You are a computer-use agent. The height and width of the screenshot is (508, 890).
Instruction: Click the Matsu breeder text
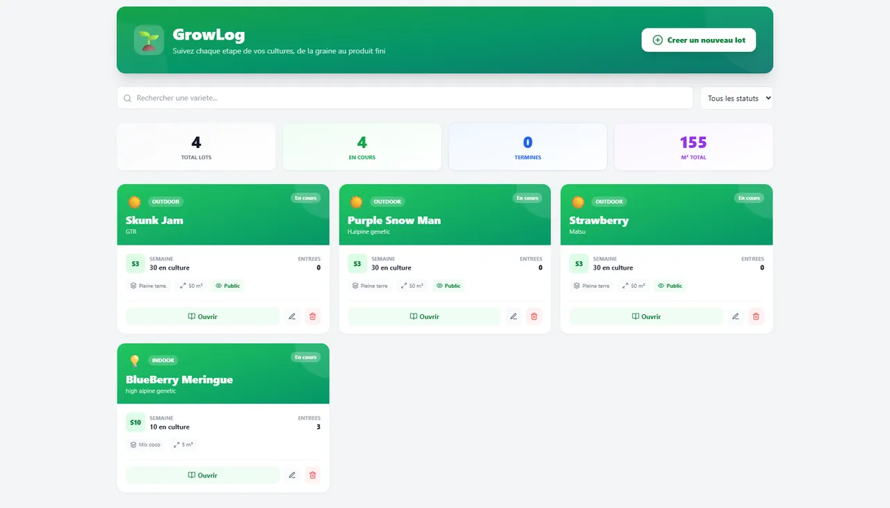pyautogui.click(x=577, y=231)
